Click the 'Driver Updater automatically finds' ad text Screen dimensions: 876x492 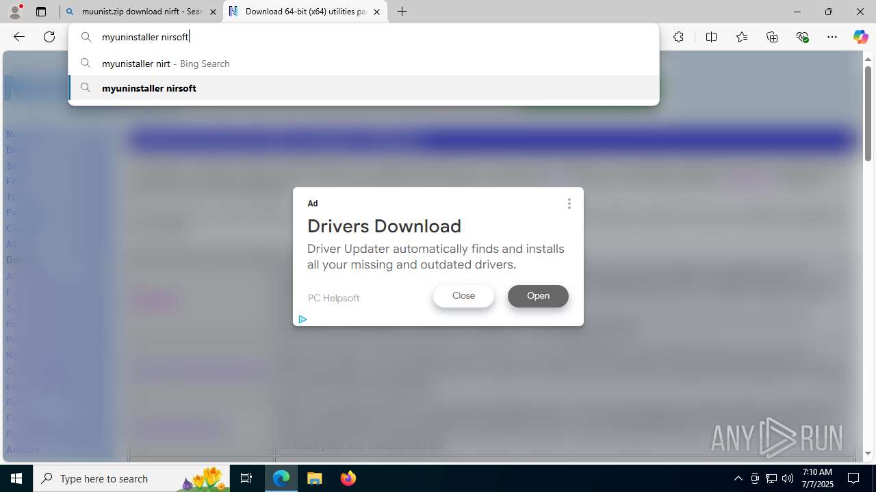[x=436, y=256]
